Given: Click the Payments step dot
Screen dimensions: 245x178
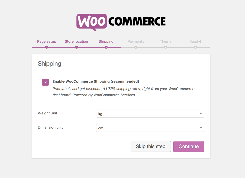Looking at the screenshot, I should coord(136,47).
